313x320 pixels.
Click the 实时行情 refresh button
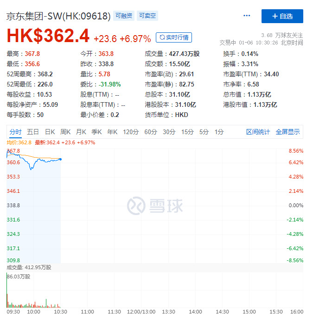173,37
